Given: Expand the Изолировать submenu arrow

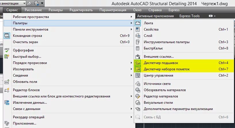Looking at the screenshot, I should pos(131,69).
